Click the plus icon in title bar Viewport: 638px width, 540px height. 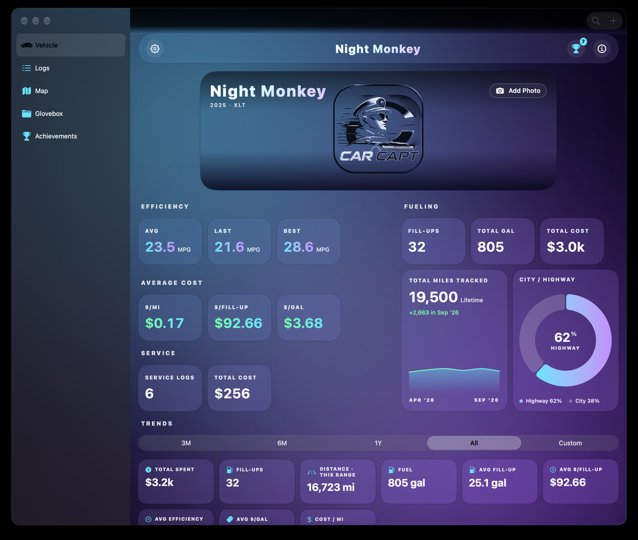click(613, 21)
